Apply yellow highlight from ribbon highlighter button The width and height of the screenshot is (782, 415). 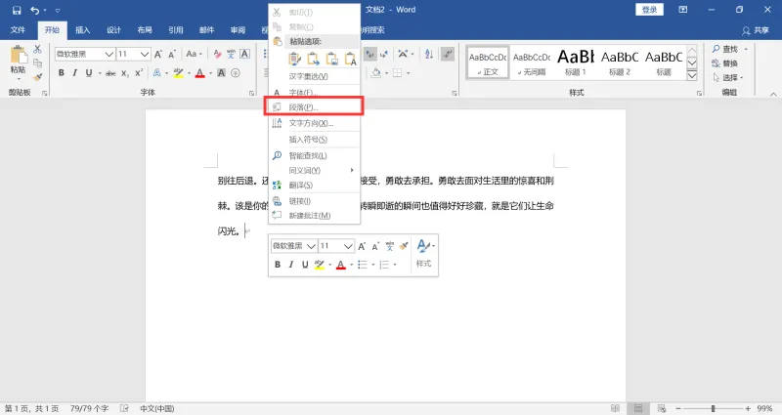point(179,72)
